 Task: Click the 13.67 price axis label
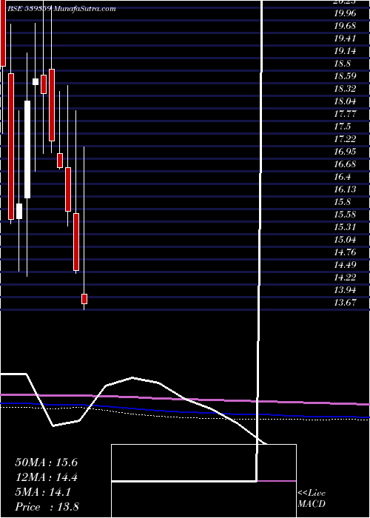(x=345, y=302)
